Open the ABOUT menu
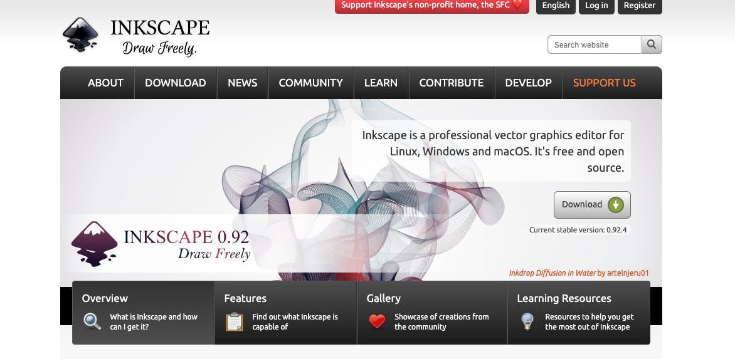 tap(105, 83)
